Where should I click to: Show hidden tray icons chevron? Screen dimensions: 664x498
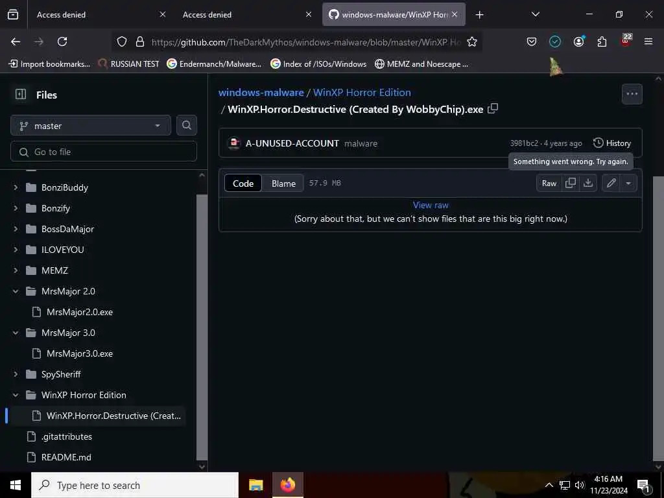pos(549,485)
